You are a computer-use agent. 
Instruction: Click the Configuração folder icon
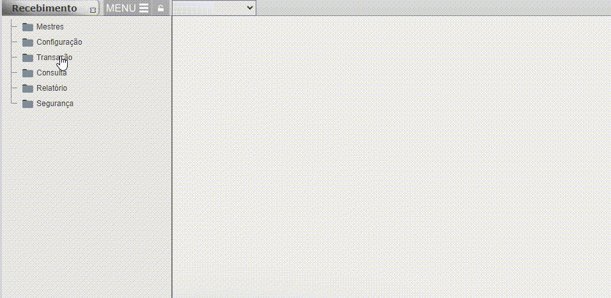tap(27, 42)
